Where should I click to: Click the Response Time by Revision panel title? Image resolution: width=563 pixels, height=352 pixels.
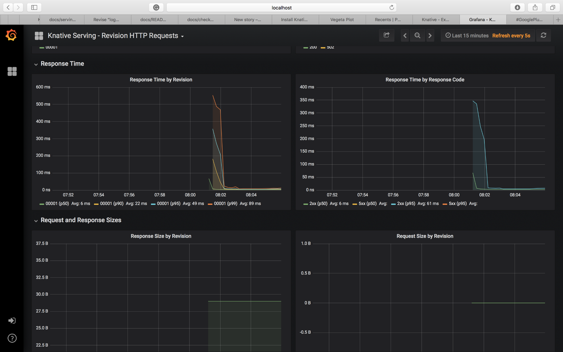(x=161, y=79)
